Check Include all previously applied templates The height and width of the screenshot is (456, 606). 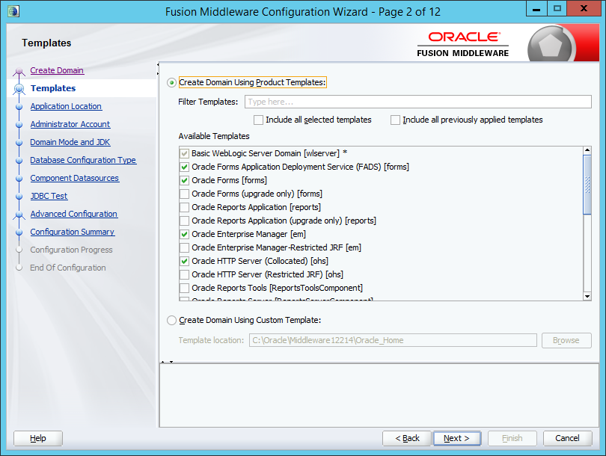point(395,120)
